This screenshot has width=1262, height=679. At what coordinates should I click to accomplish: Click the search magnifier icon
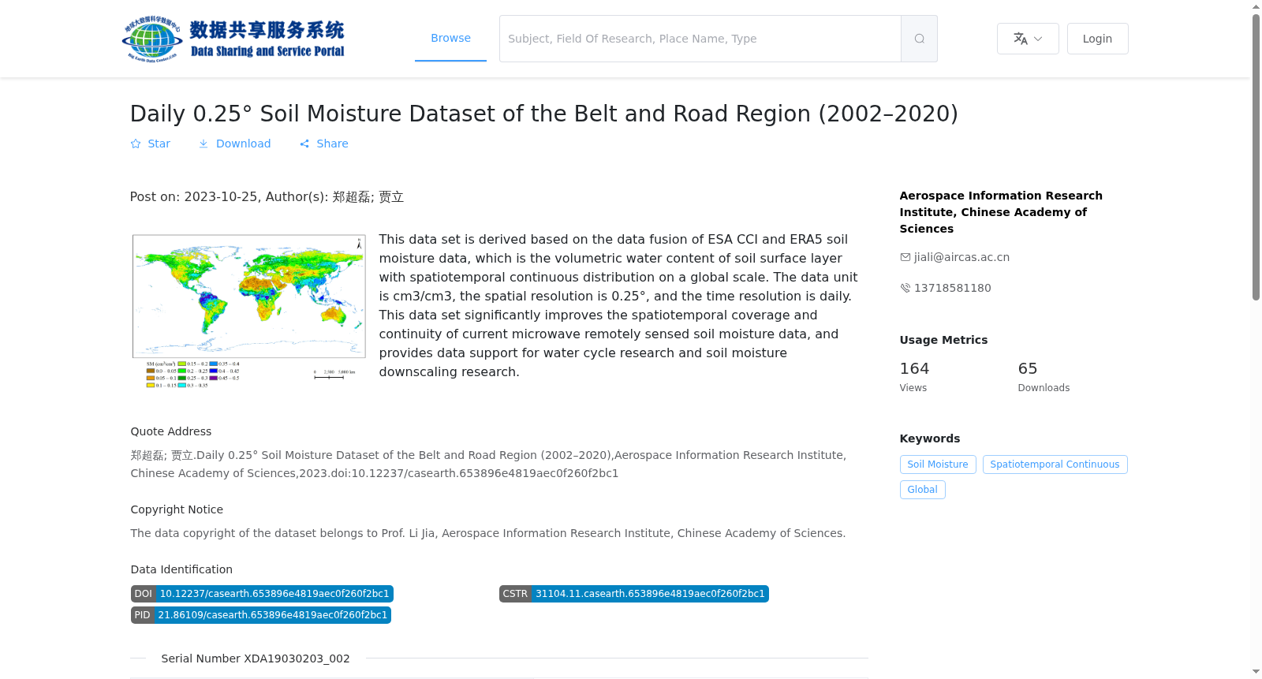coord(919,39)
